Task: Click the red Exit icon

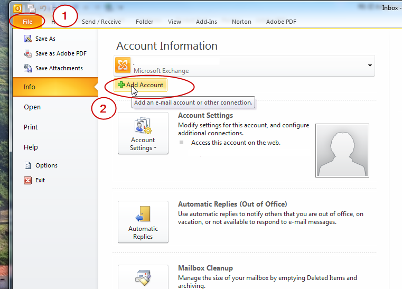Action: (x=27, y=180)
